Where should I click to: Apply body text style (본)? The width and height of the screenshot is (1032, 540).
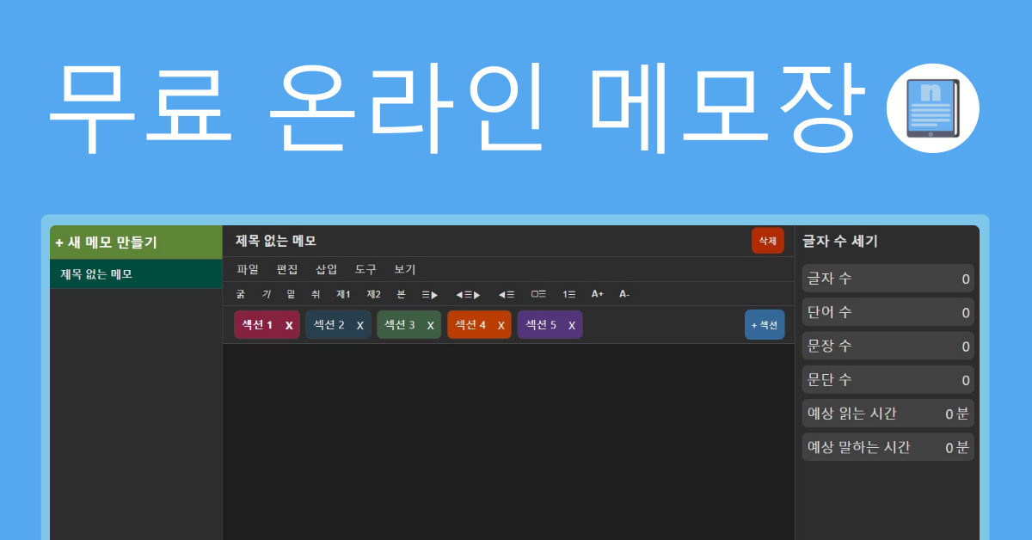[401, 294]
